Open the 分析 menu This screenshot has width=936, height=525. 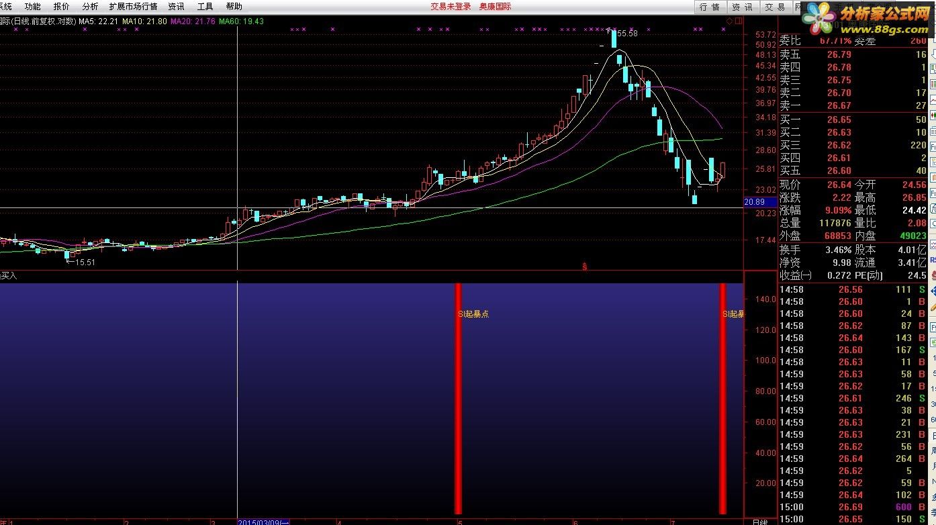tap(90, 6)
